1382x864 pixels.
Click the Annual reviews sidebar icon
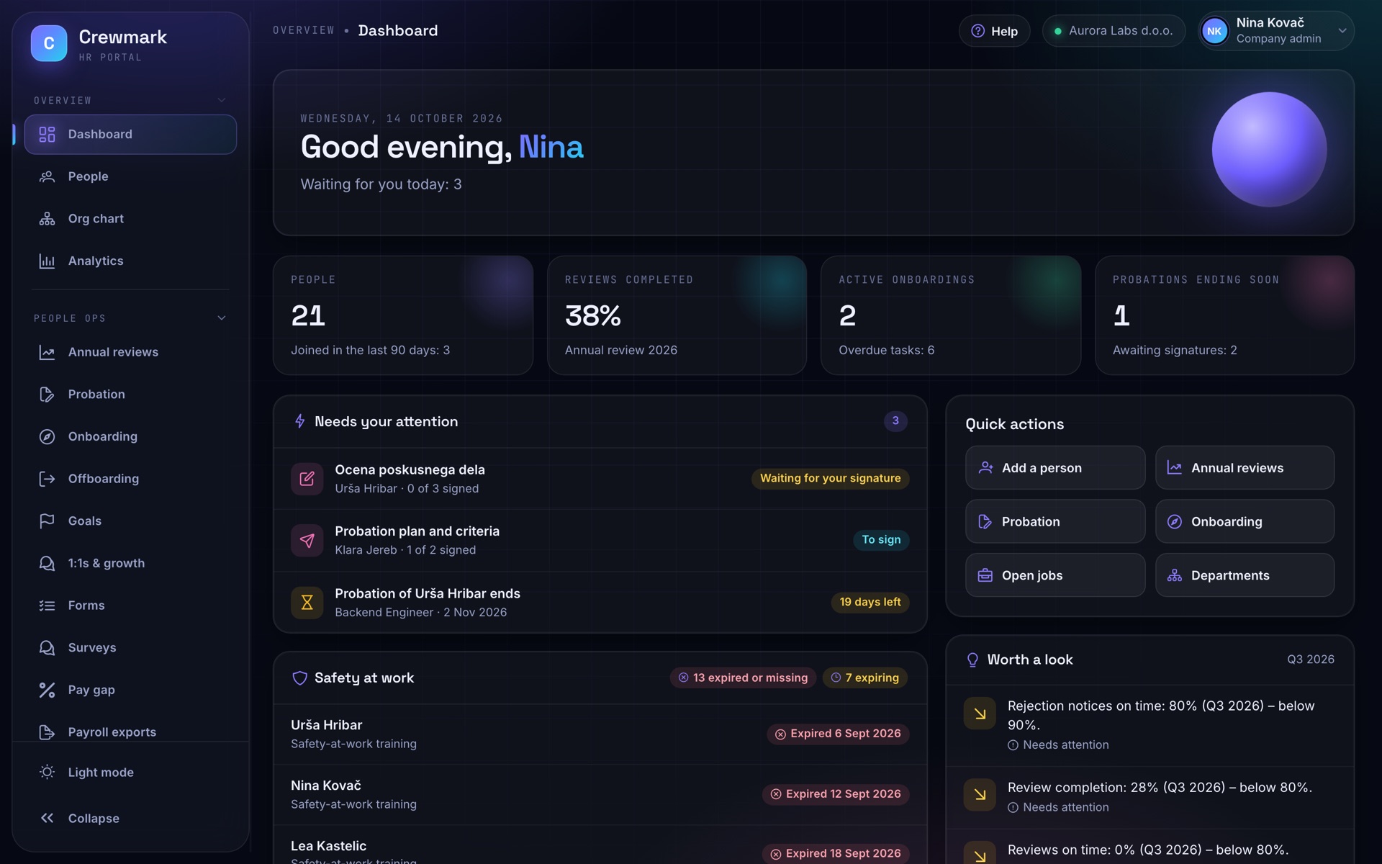(x=47, y=352)
